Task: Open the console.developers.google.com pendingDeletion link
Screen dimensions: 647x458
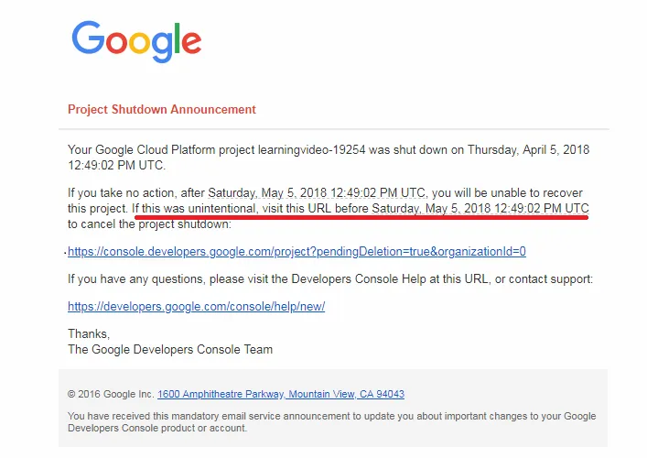Action: 297,252
